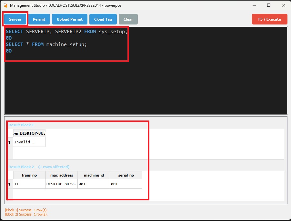Maximize the Management Studio window
This screenshot has width=291, height=221.
pyautogui.click(x=269, y=5)
